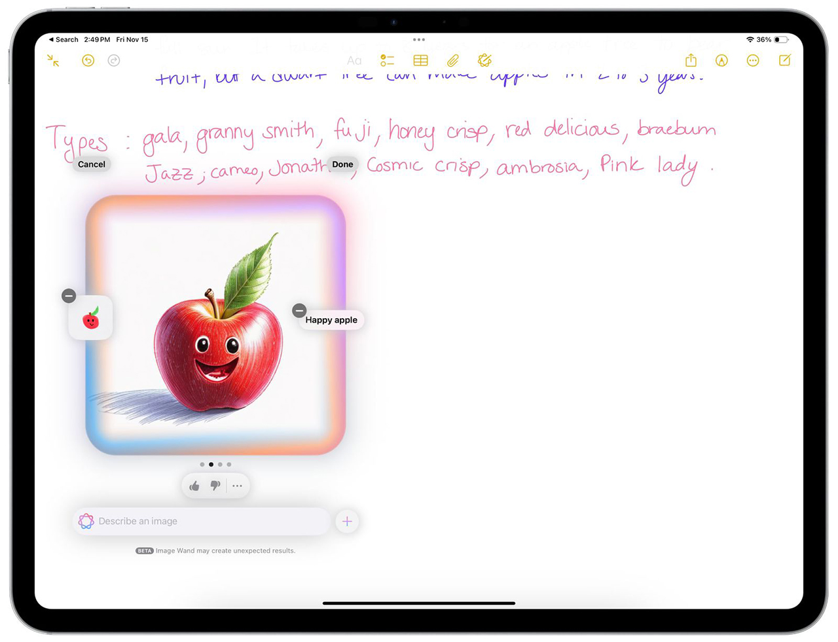Open extra options beside the rating buttons
Viewport: 838px width, 642px height.
tap(237, 486)
